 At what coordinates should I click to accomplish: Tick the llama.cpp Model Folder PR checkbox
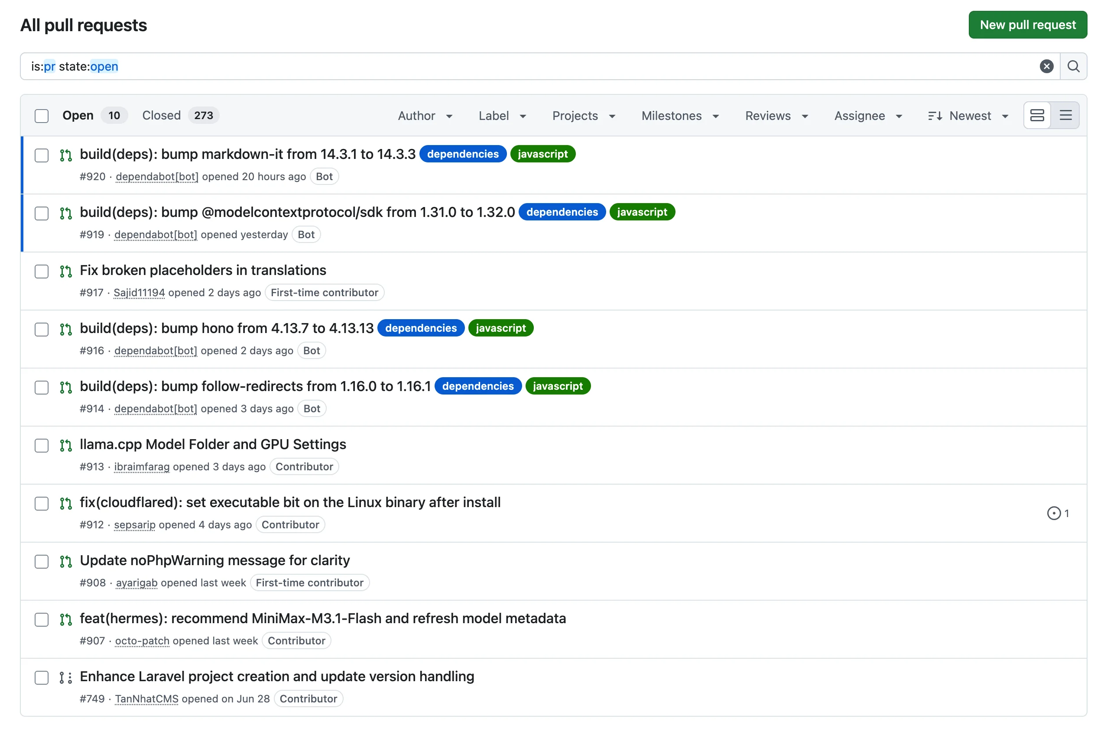pyautogui.click(x=42, y=446)
